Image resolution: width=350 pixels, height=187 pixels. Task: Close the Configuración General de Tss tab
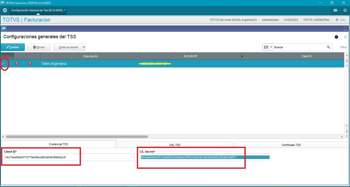coord(65,10)
